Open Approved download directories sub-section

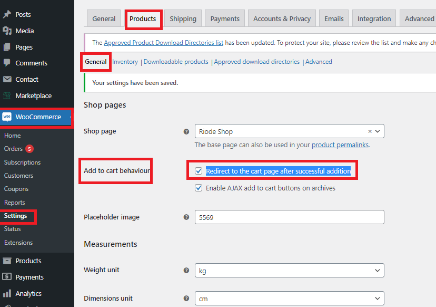[256, 62]
